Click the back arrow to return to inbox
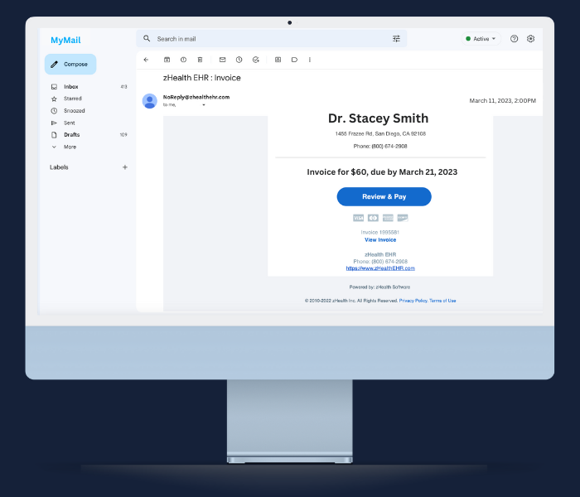580x497 pixels. (x=146, y=60)
